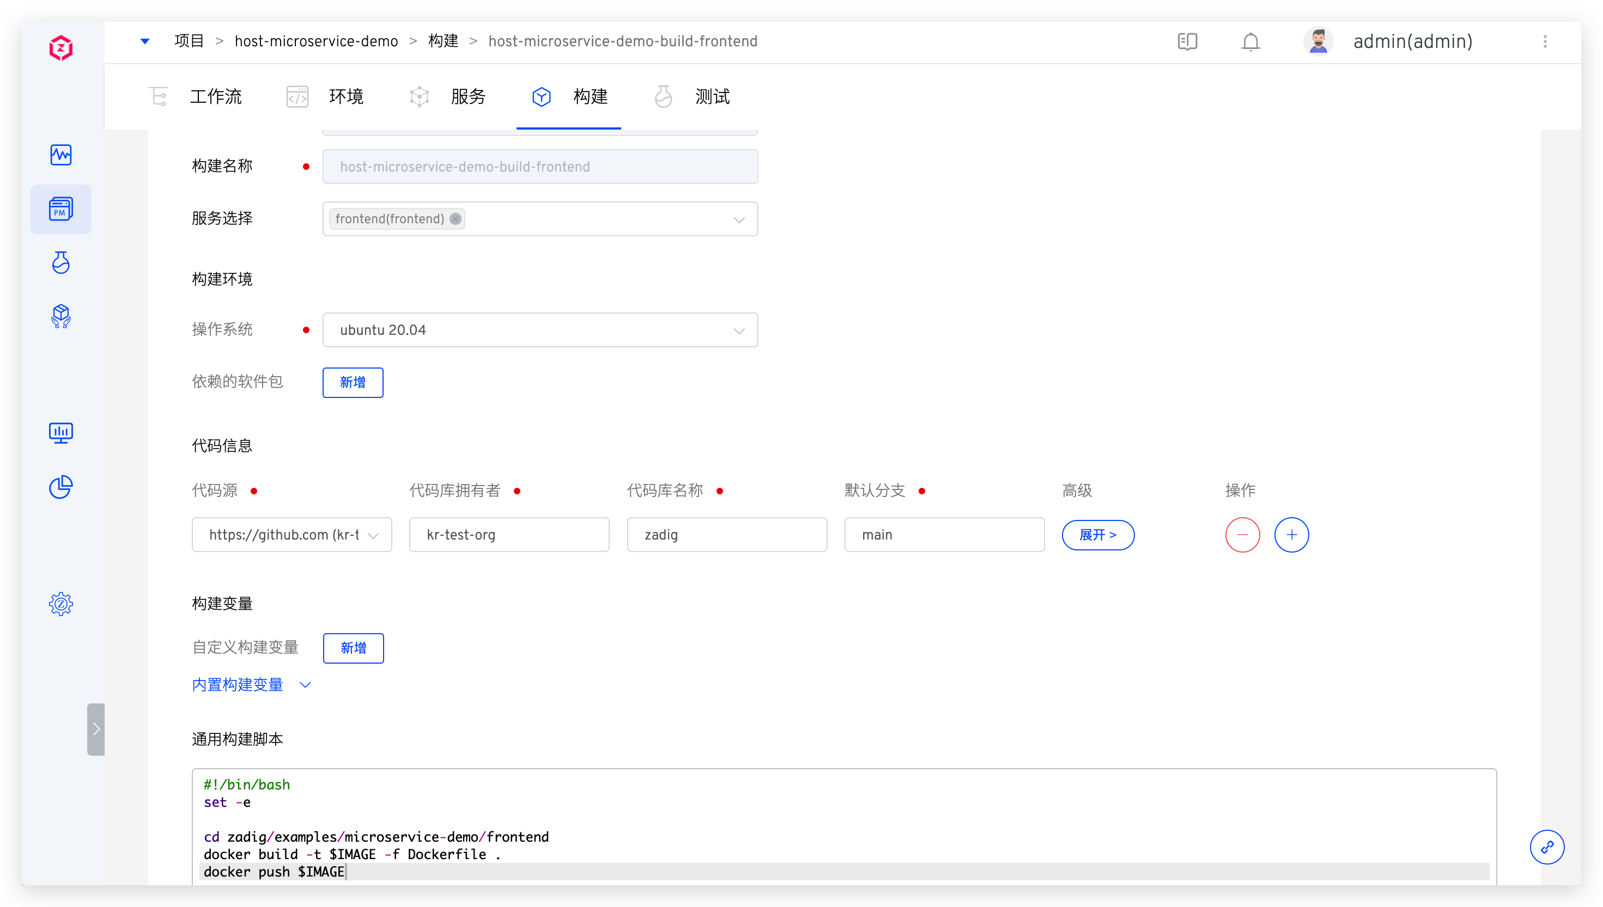Click 新增 to add a custom build variable
Viewport: 1603px width, 907px height.
[x=353, y=647]
